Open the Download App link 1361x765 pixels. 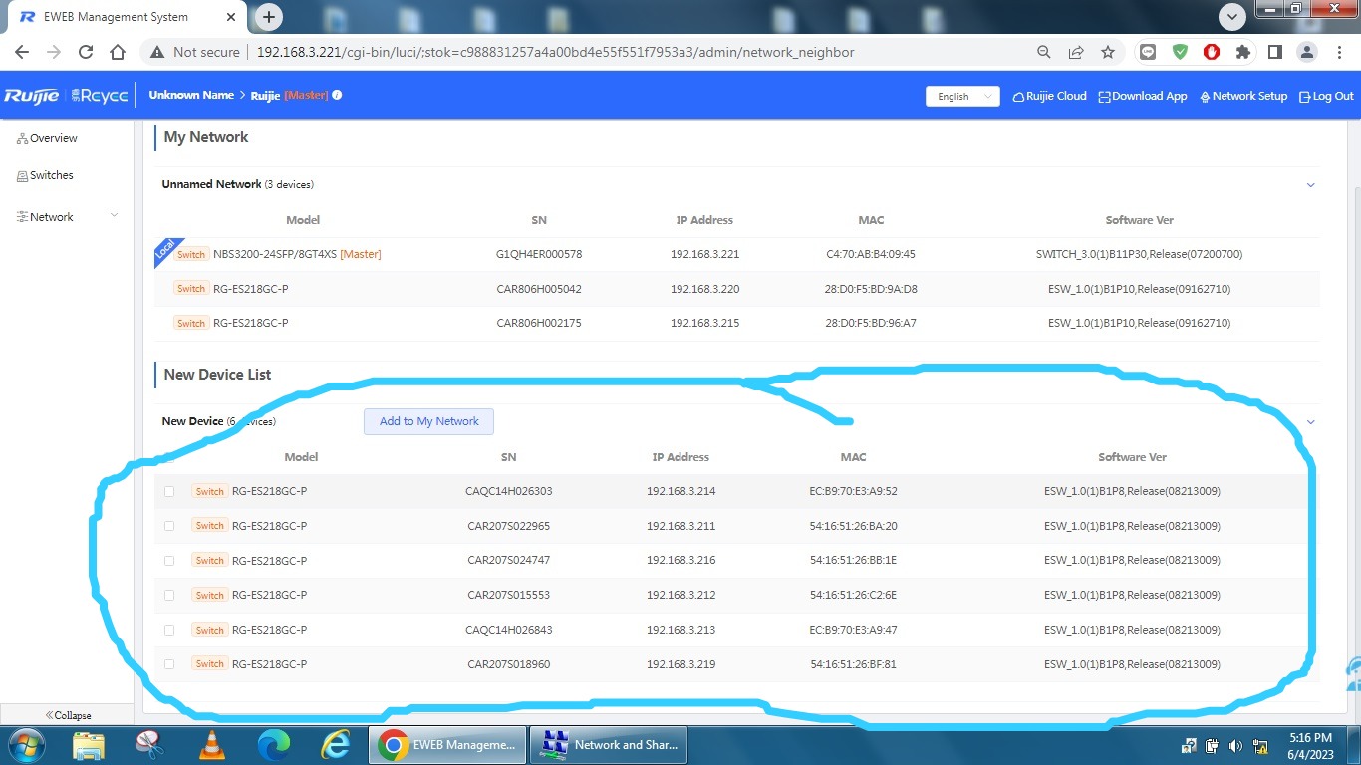[1143, 96]
